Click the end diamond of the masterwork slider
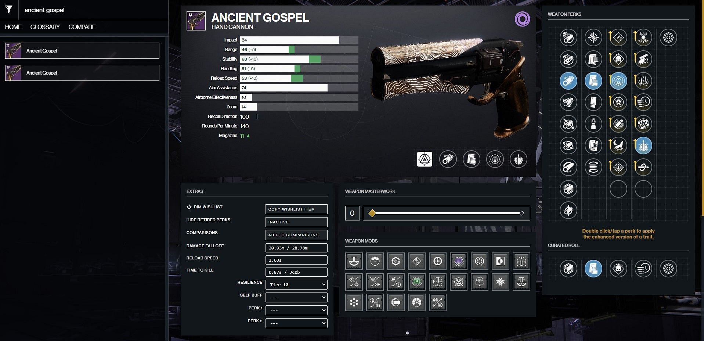 (x=522, y=213)
